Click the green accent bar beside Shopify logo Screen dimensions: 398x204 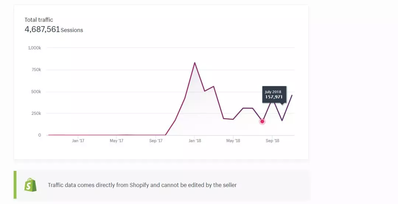15,185
